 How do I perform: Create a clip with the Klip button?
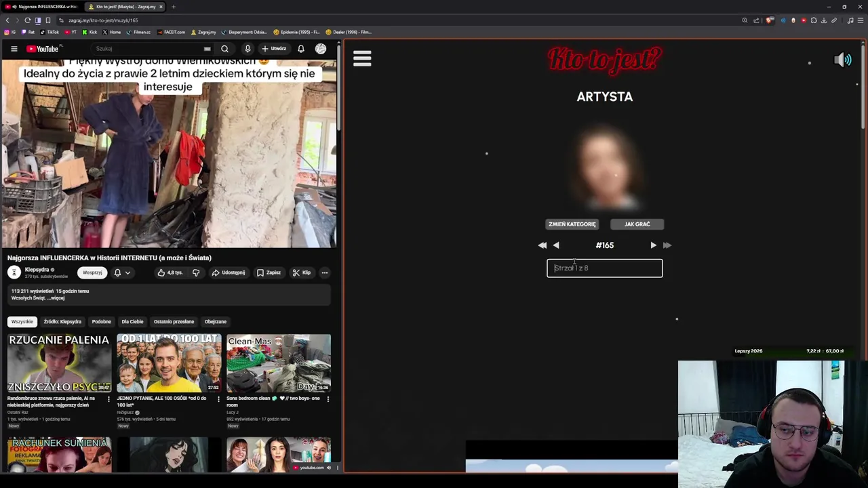point(302,272)
